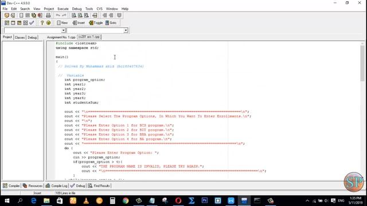The width and height of the screenshot is (367, 206).
Task: Click '109 Lines in file' in status bar
Action: [x=65, y=193]
